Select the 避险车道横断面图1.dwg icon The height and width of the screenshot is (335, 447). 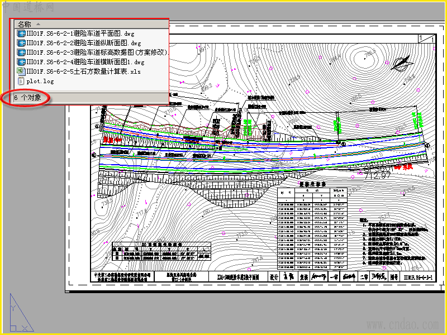coord(21,62)
